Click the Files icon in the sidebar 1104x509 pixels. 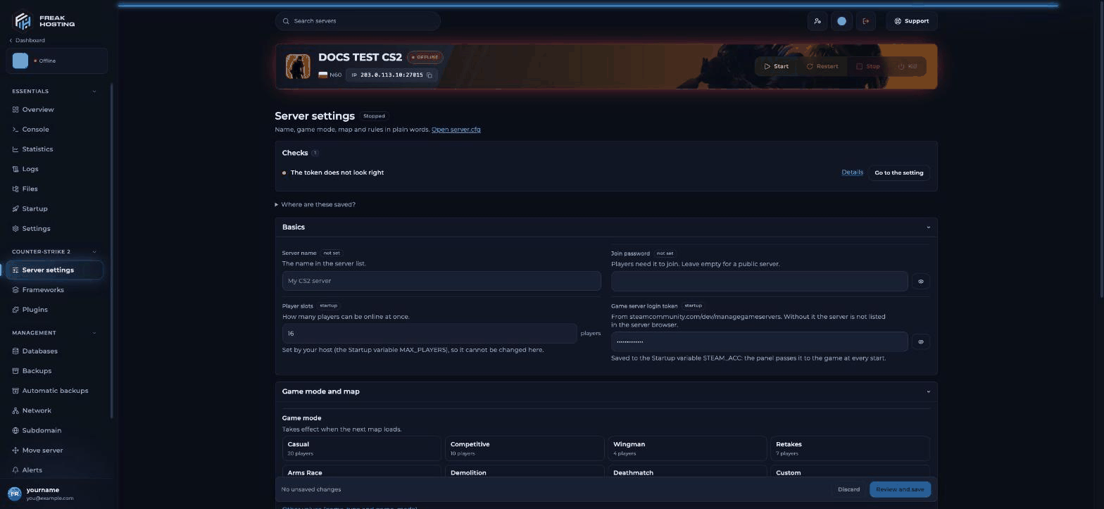click(15, 189)
